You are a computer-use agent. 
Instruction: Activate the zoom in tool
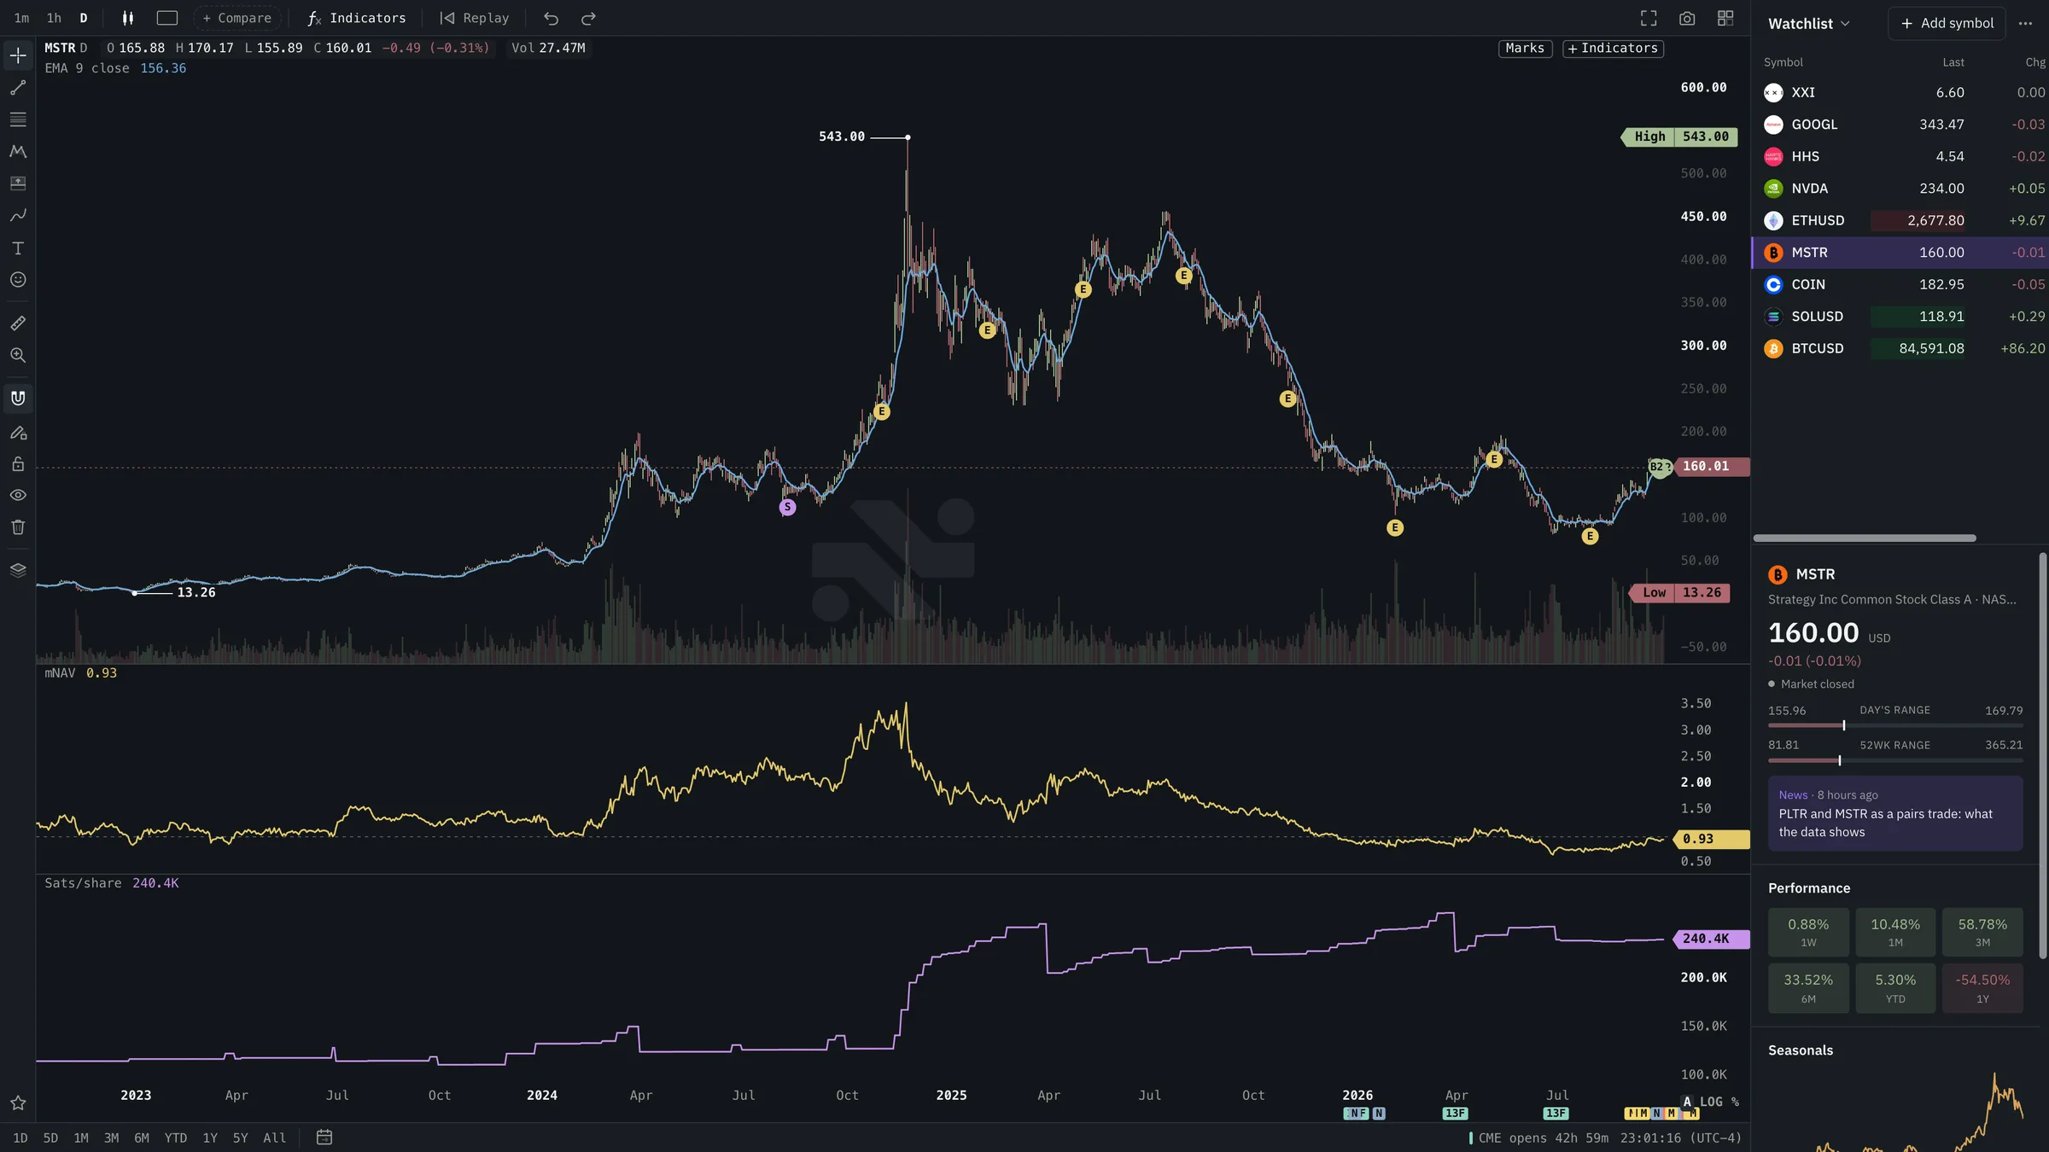pyautogui.click(x=18, y=355)
